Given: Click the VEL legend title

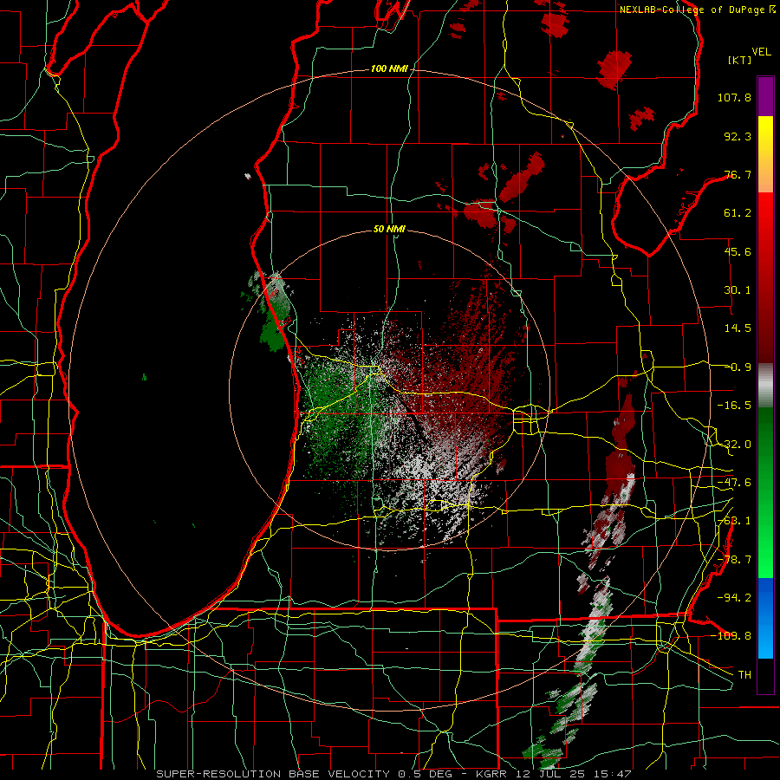Looking at the screenshot, I should 762,52.
